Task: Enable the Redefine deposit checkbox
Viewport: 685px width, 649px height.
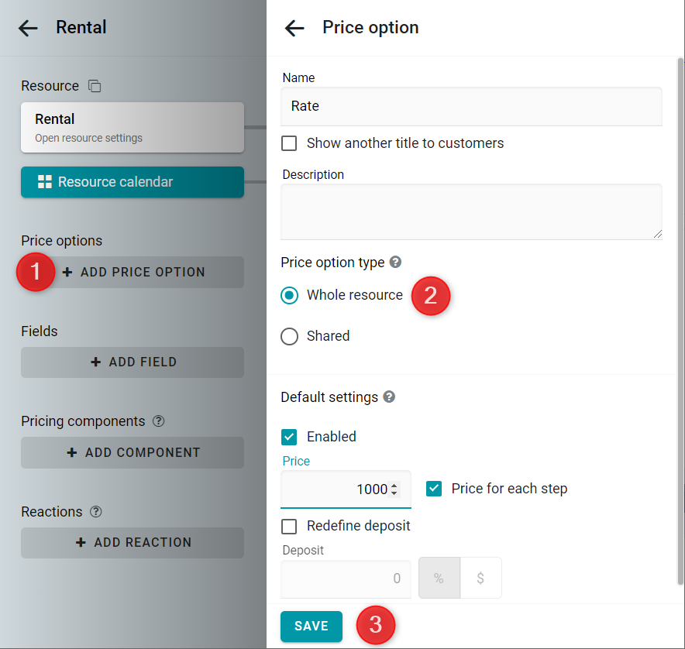Action: 289,527
